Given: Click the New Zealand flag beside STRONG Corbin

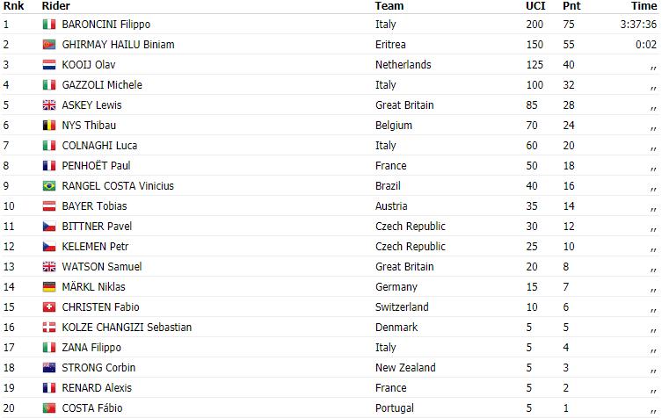Looking at the screenshot, I should click(x=49, y=368).
